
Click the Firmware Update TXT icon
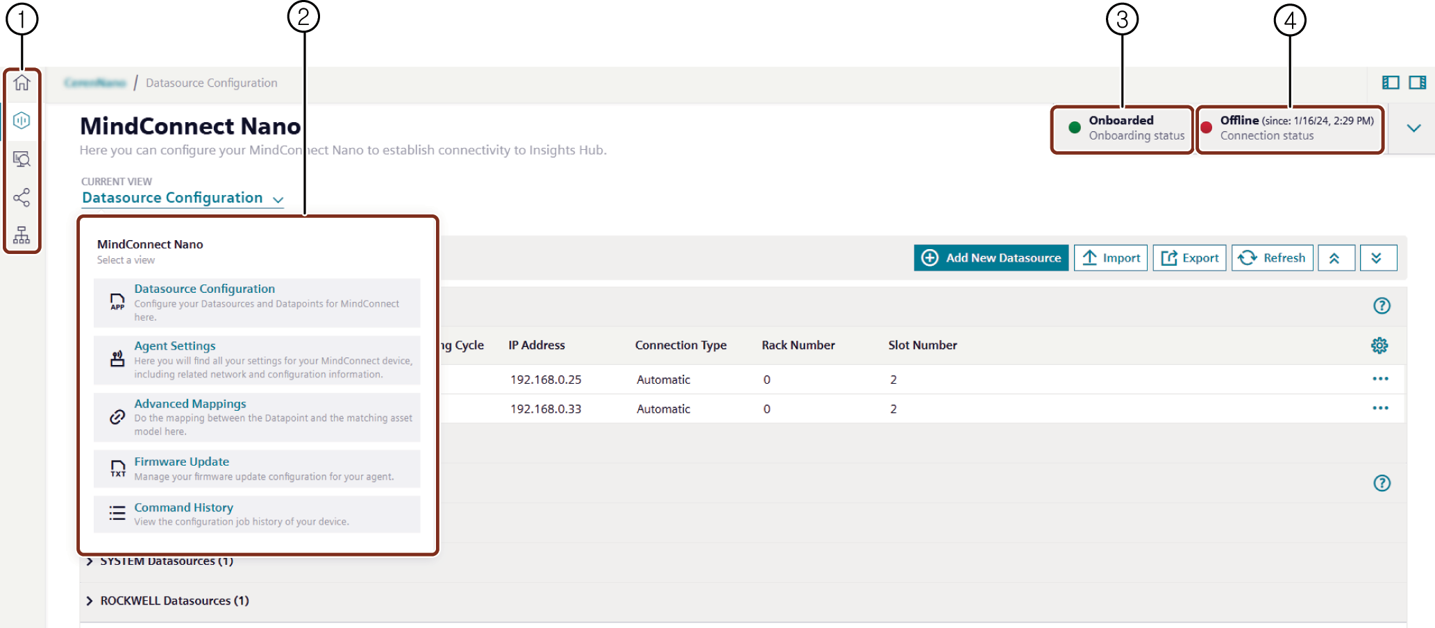118,468
